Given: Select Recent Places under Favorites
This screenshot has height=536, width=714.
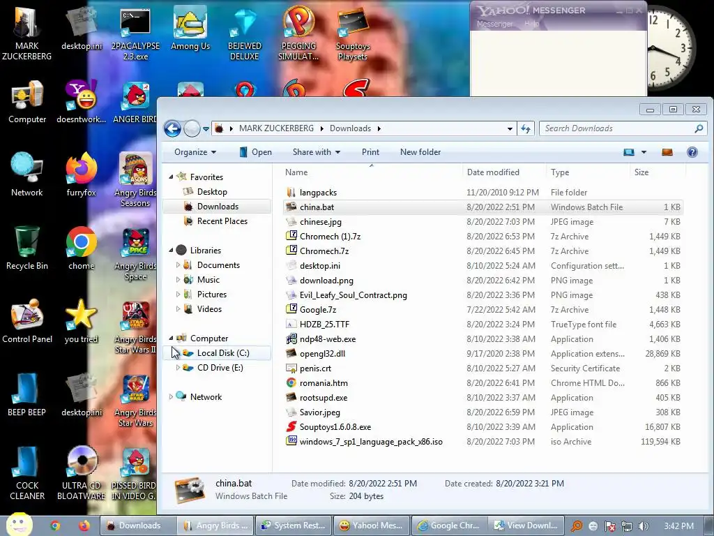Looking at the screenshot, I should click(222, 221).
